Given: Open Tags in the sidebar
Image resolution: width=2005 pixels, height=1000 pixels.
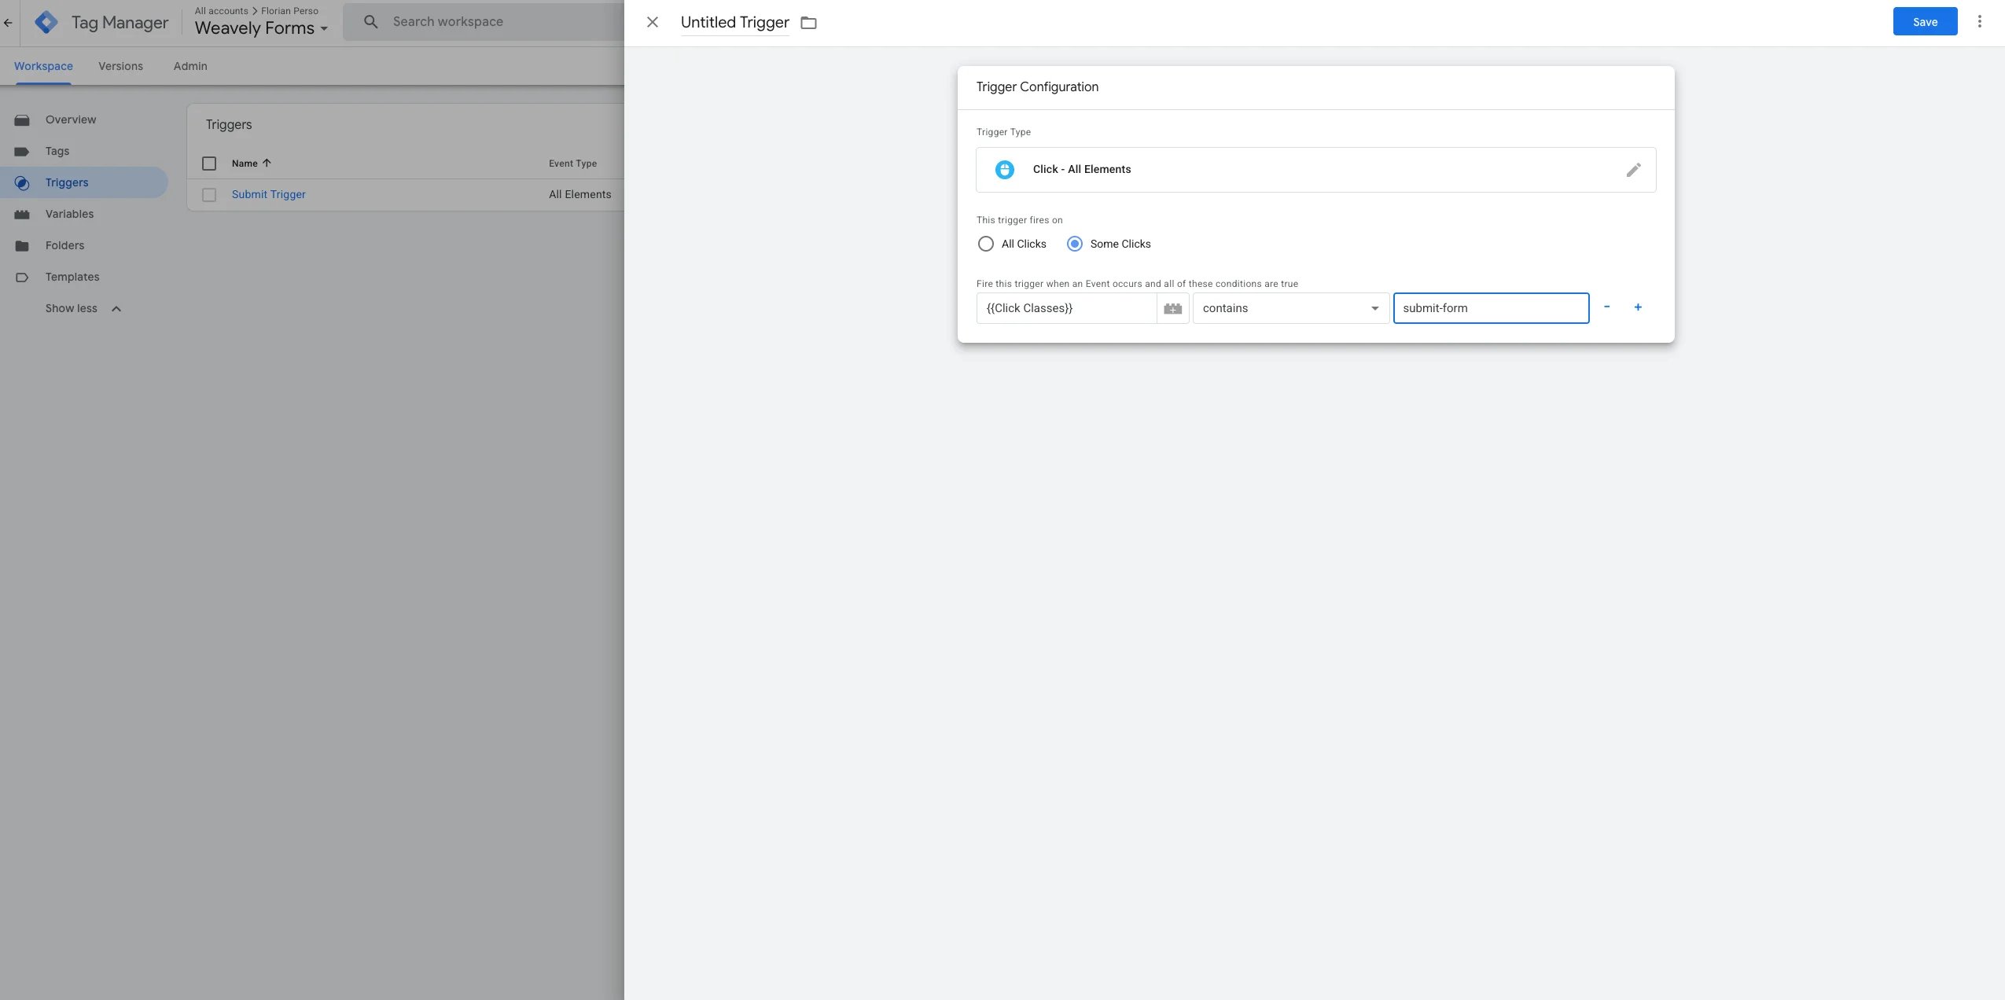Looking at the screenshot, I should click(x=57, y=151).
